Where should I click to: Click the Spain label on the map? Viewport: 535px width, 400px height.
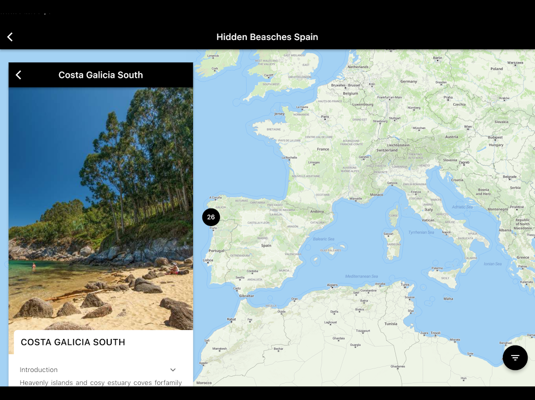pyautogui.click(x=266, y=245)
